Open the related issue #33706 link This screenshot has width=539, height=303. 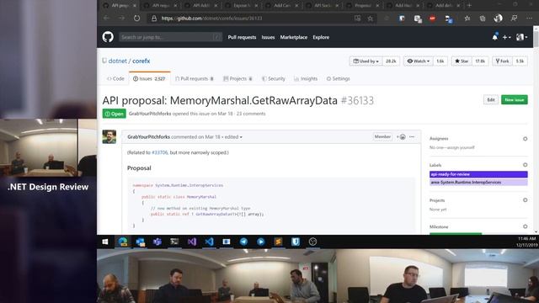click(x=159, y=152)
